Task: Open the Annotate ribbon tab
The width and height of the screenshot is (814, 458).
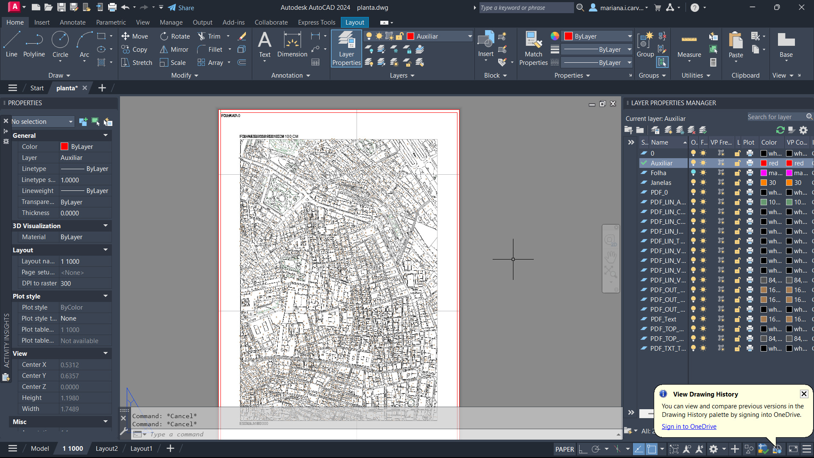Action: point(72,22)
